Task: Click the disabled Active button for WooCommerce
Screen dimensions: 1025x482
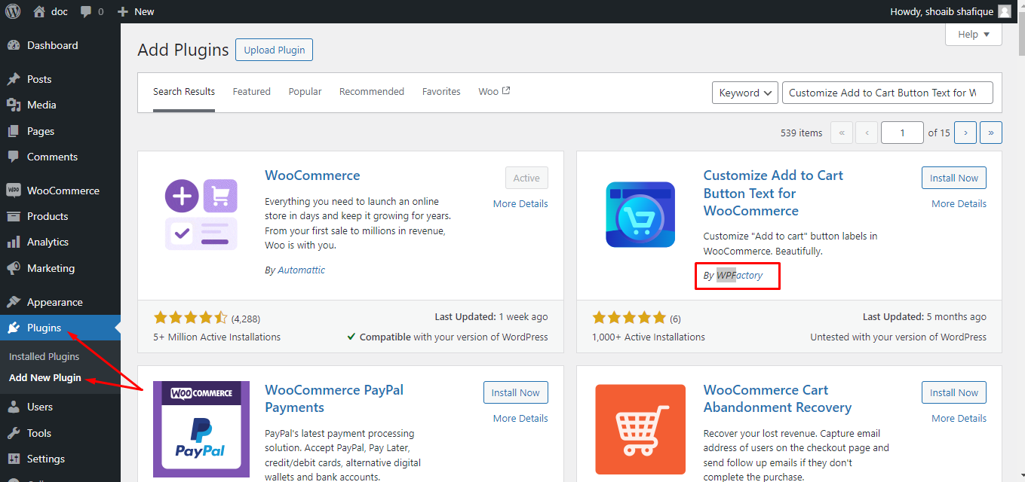Action: tap(526, 178)
